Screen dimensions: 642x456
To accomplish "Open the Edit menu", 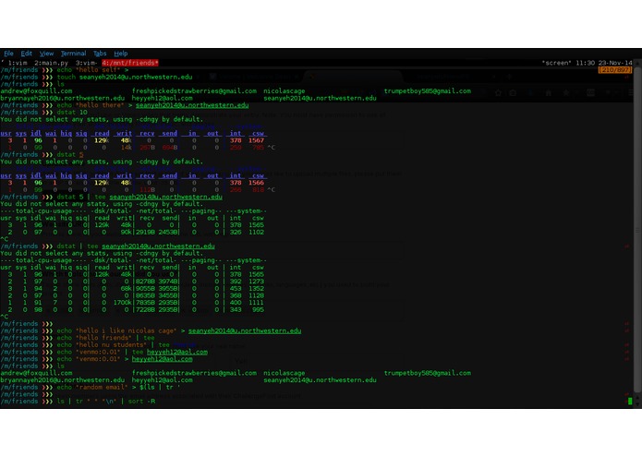I will (x=26, y=54).
